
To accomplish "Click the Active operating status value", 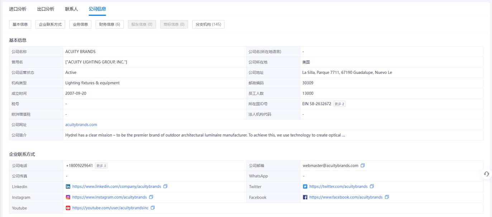I will click(x=71, y=72).
